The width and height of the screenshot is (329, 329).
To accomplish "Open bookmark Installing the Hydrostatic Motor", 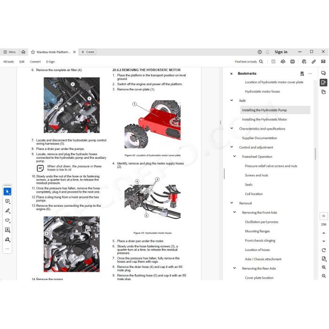I will (x=264, y=119).
